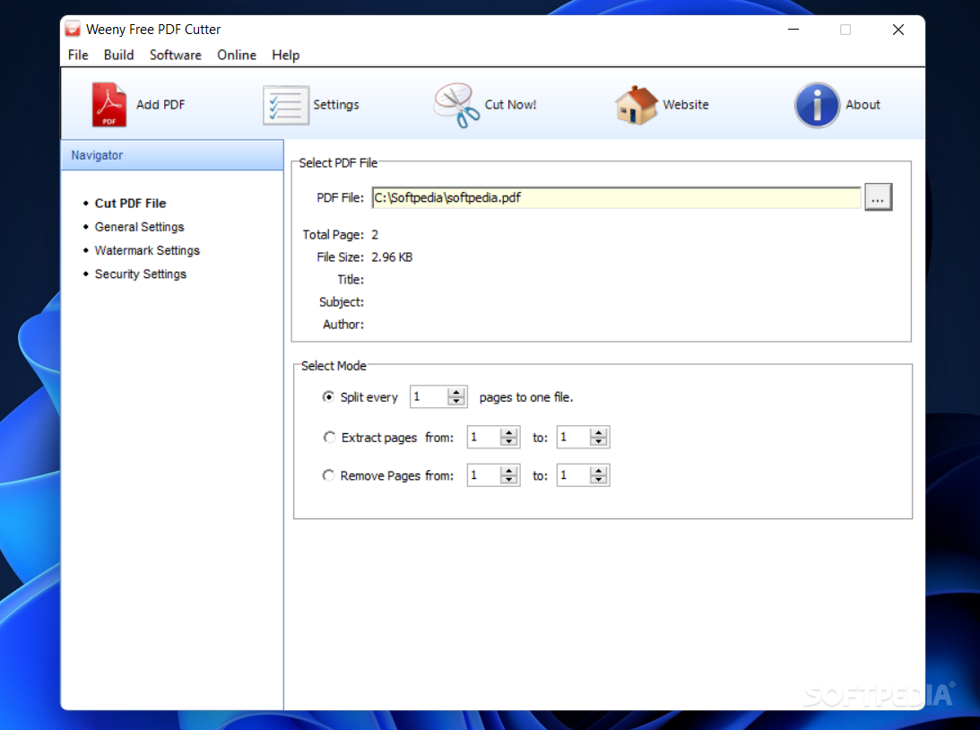Open the Software menu
The image size is (980, 730).
pyautogui.click(x=176, y=55)
